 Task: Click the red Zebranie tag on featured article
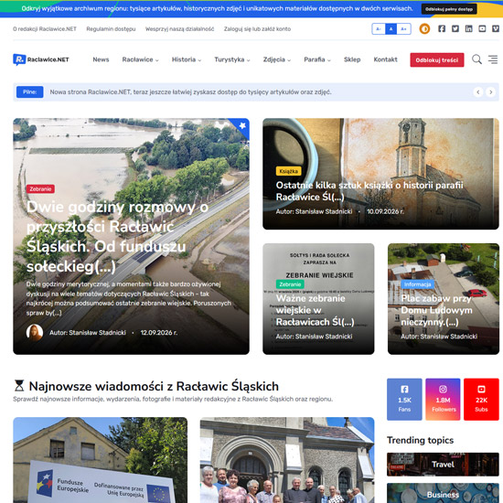(40, 189)
